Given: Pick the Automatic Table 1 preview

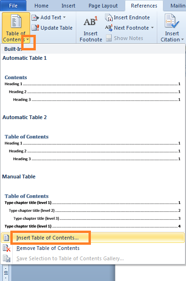Looking at the screenshot, I should (93, 80).
